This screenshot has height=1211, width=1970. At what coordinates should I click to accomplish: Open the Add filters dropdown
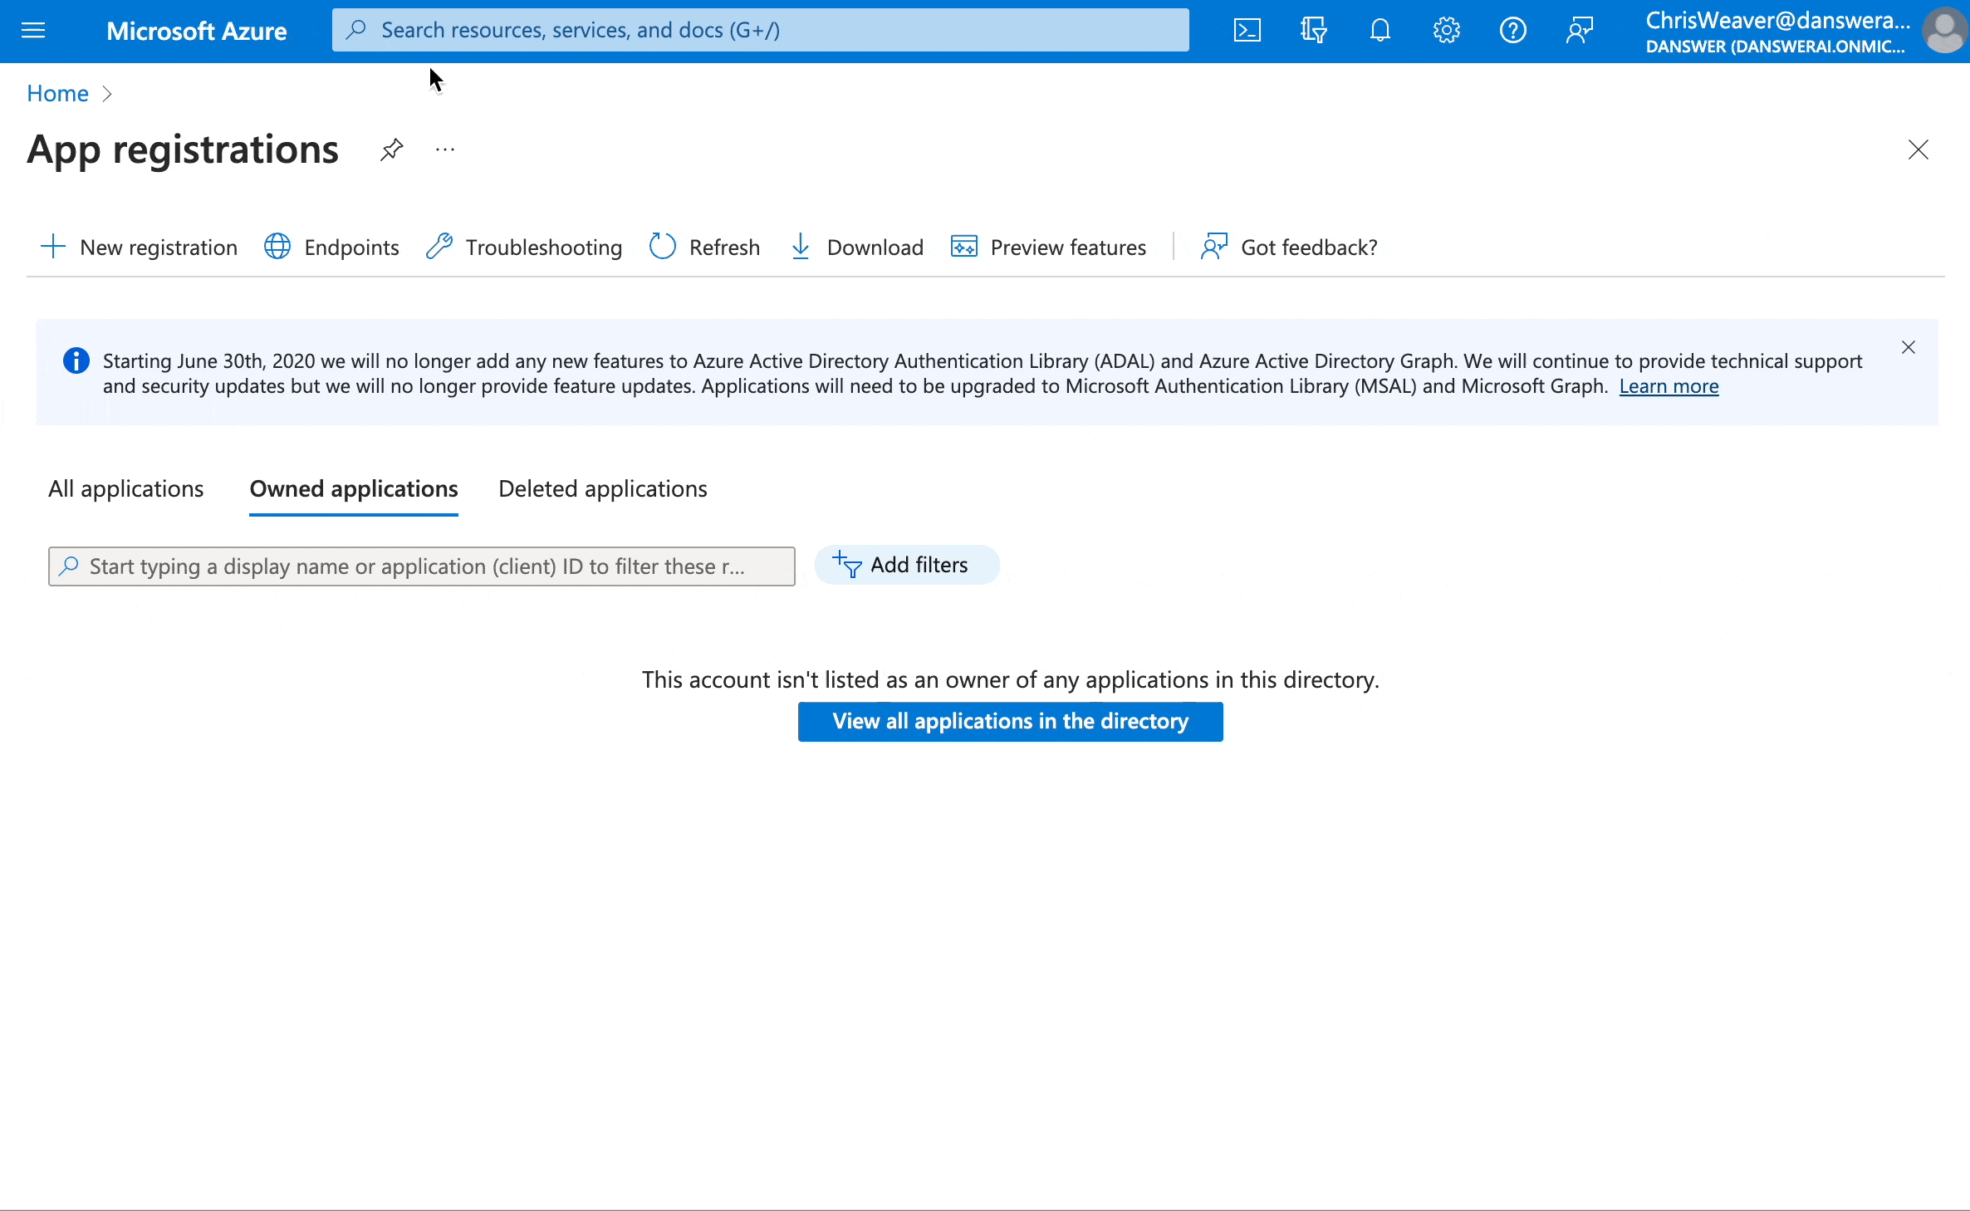point(907,565)
